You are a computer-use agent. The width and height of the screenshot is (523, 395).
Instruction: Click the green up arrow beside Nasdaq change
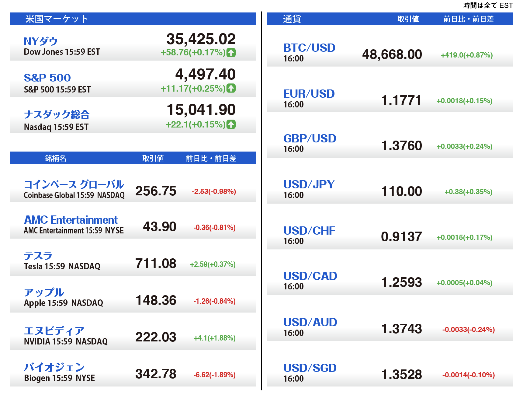tap(231, 124)
